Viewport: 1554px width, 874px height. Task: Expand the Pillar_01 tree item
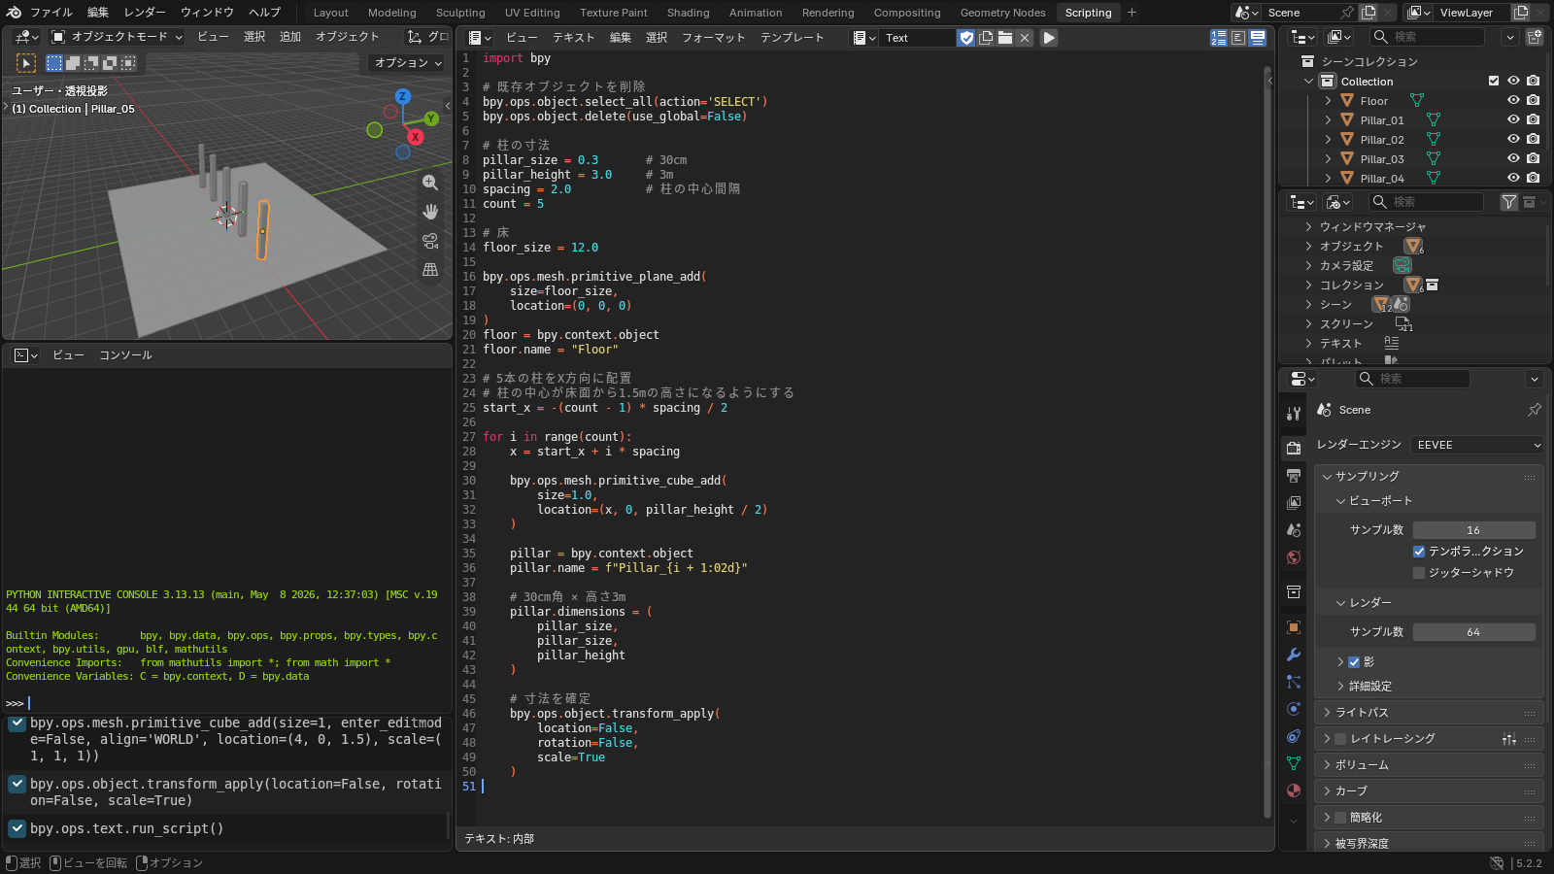[x=1328, y=119]
